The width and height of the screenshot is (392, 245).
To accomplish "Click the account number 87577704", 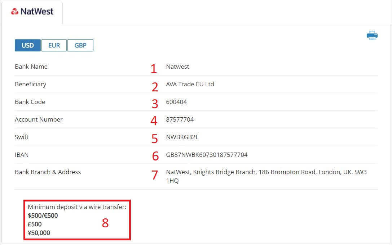I will 180,119.
